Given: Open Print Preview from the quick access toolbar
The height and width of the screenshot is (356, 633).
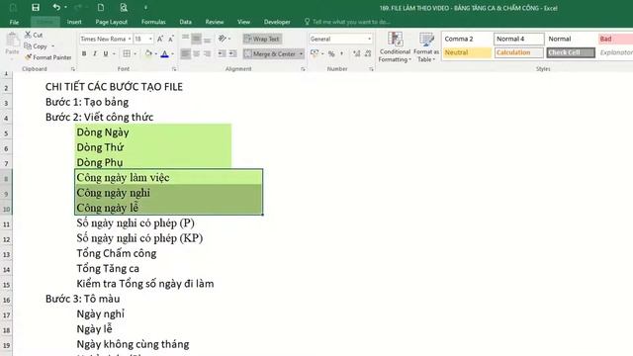Looking at the screenshot, I should point(124,7).
